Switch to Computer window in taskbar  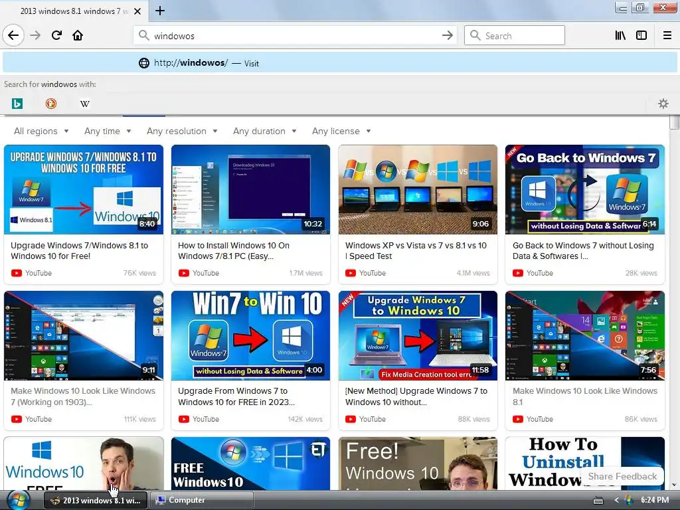[x=201, y=500]
